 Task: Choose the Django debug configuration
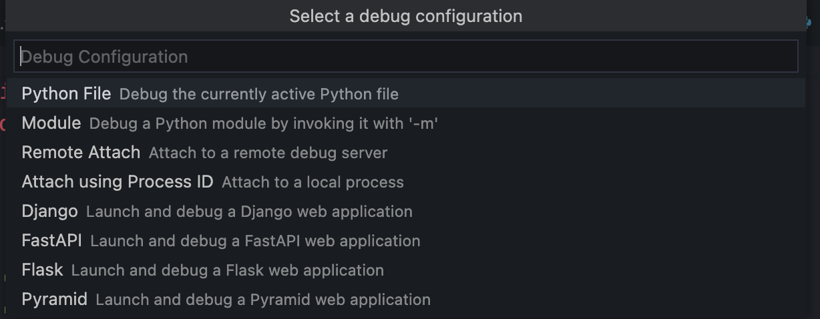point(49,212)
